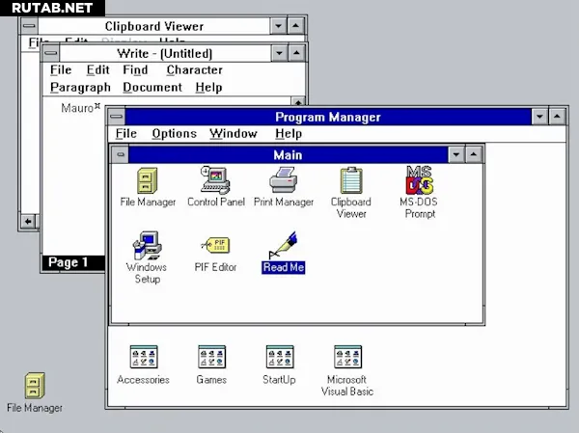Select the StartUp program group icon
Viewport: 579px width, 433px height.
point(279,358)
